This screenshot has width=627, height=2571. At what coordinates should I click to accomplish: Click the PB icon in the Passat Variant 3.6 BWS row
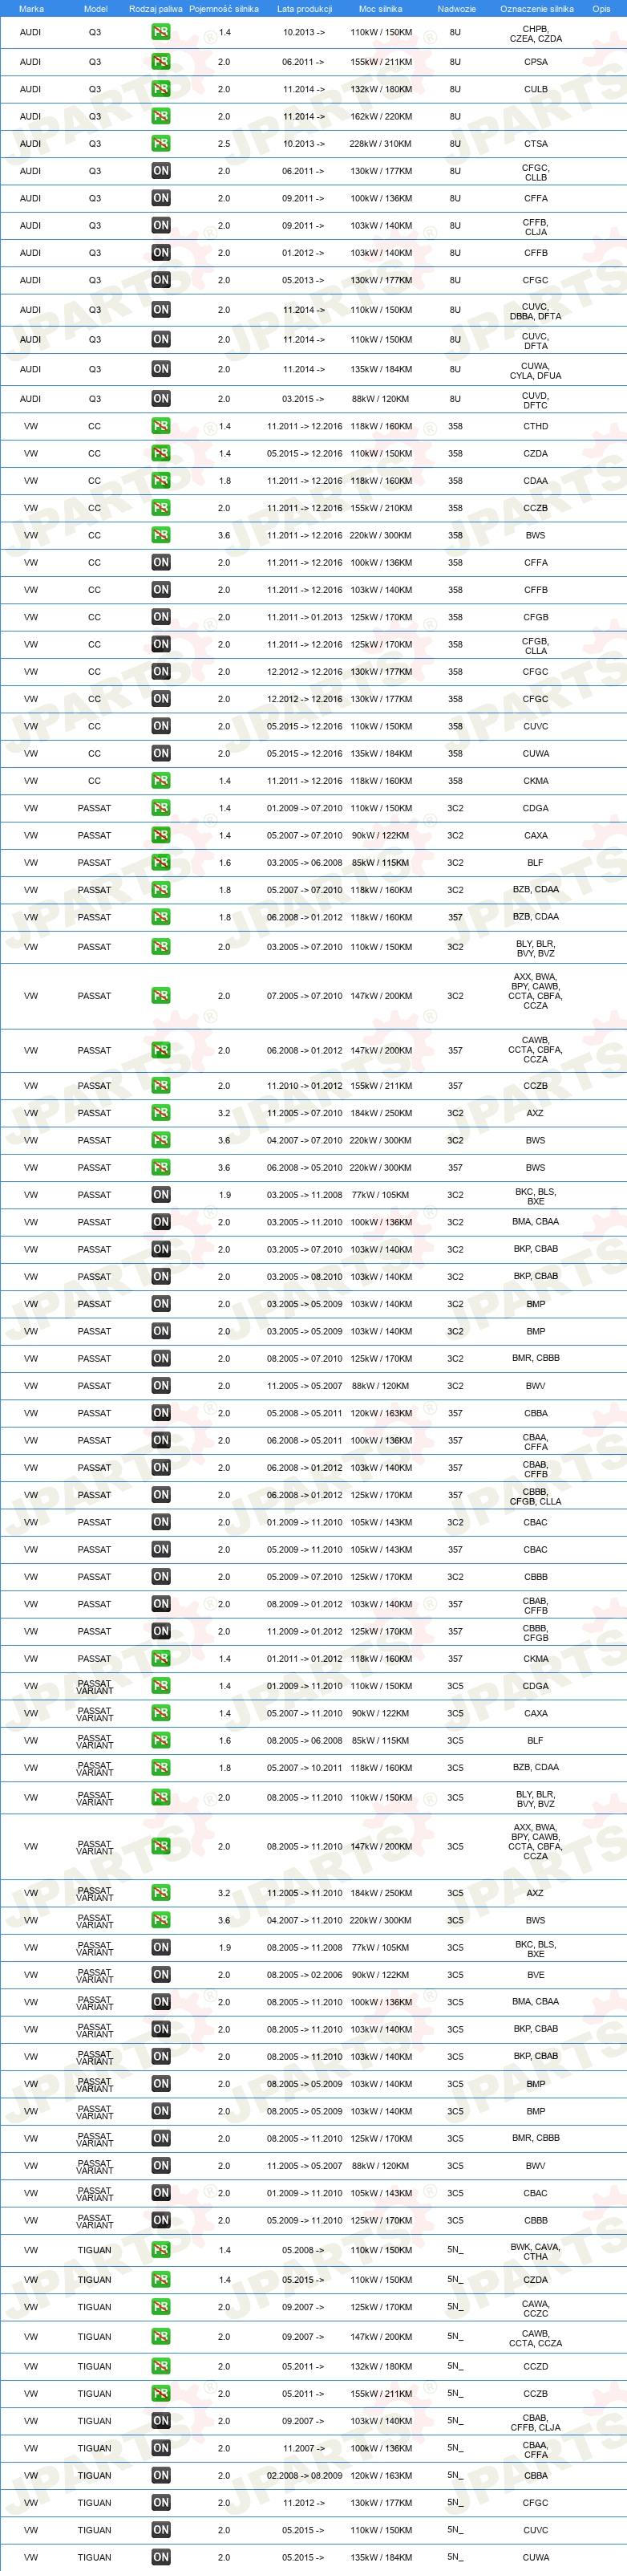pos(160,1920)
